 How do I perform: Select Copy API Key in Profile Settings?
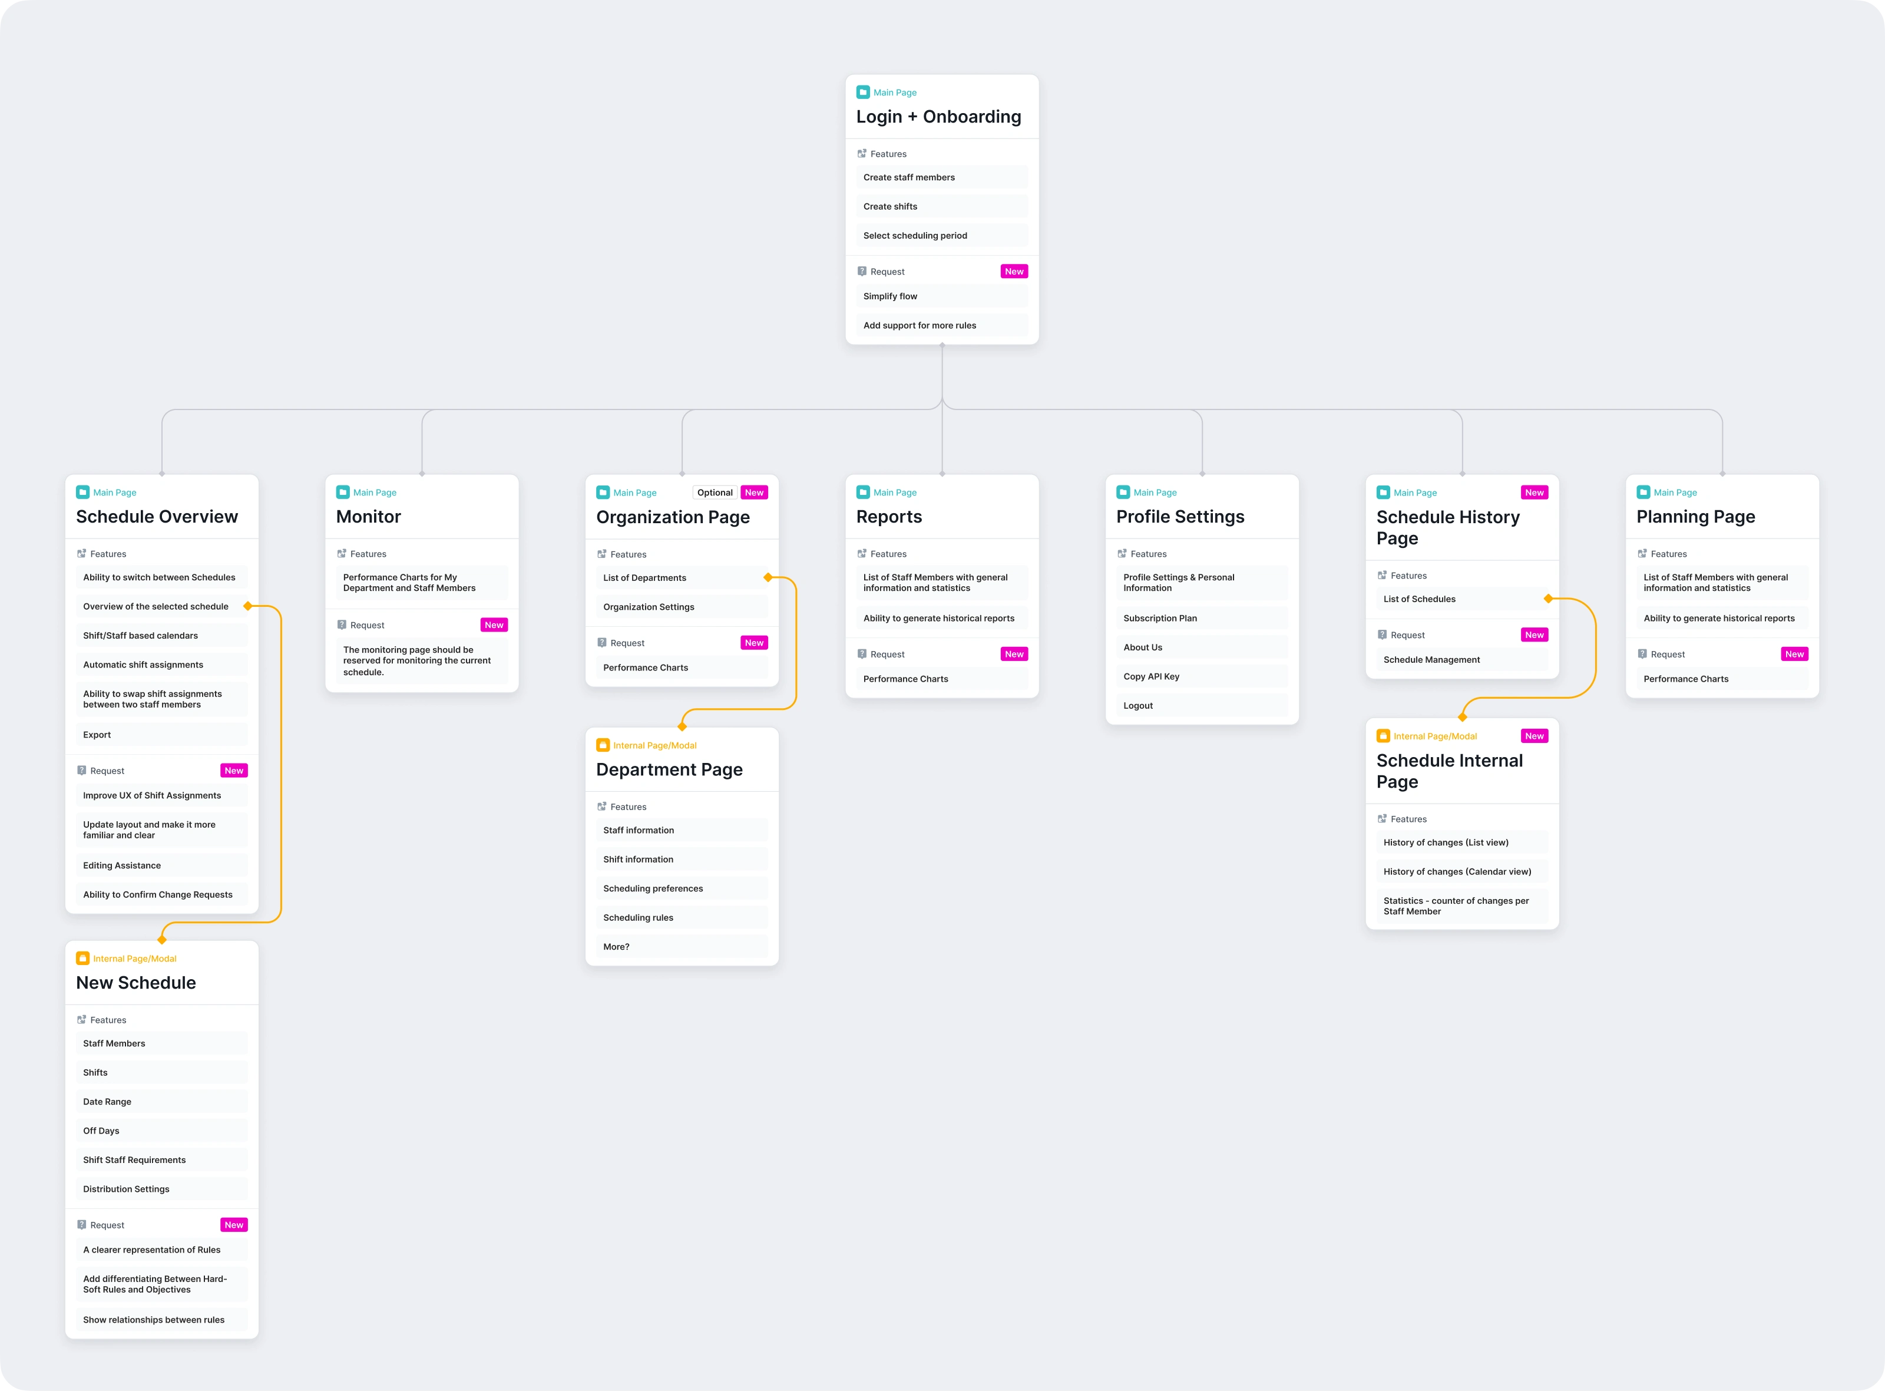(x=1151, y=676)
